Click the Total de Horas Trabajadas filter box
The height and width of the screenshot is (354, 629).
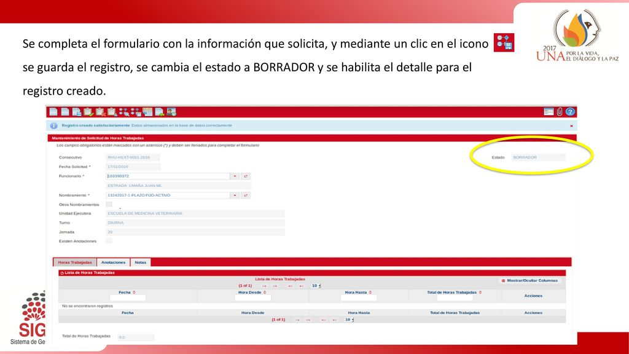[x=455, y=298]
